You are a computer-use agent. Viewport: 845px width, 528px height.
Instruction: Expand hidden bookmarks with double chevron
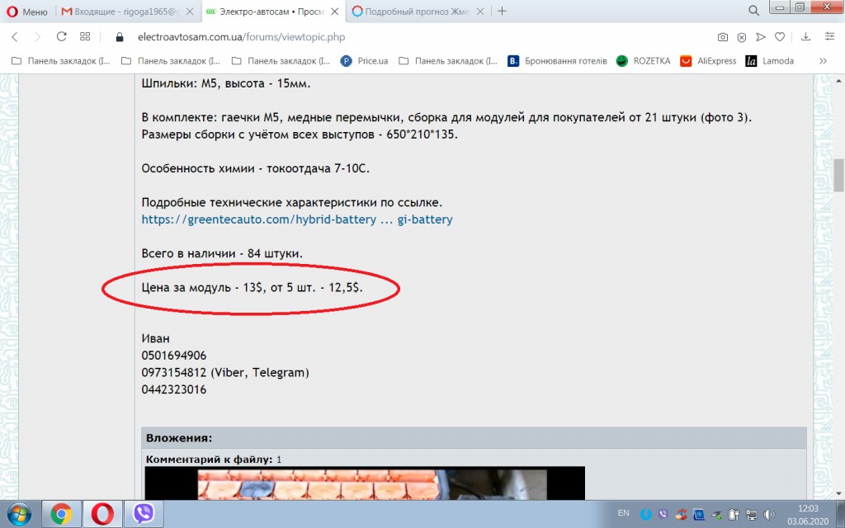(823, 61)
